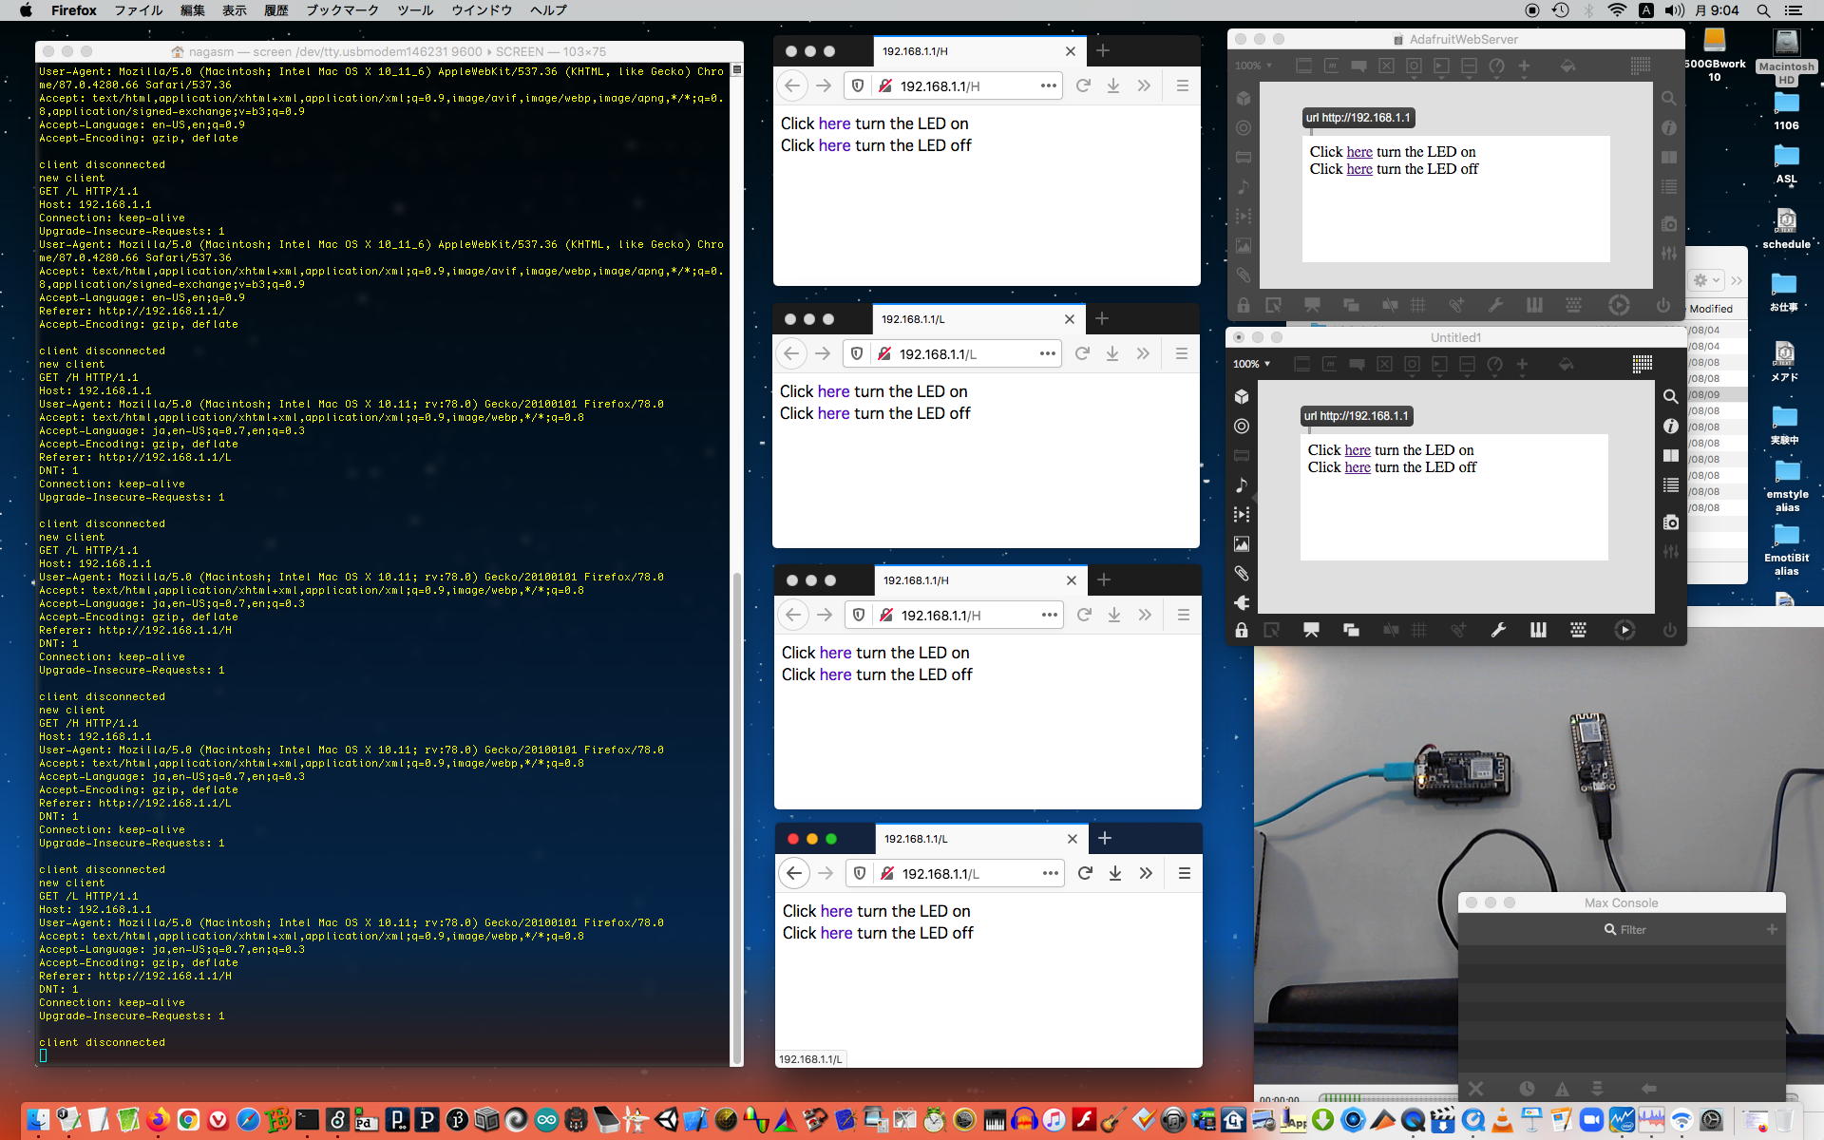This screenshot has width=1824, height=1140.
Task: Click 'here' LED on link in bottom Firefox window
Action: 836,911
